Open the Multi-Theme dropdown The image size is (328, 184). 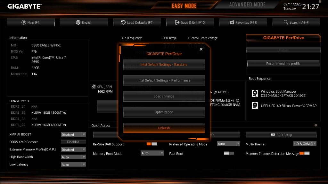[305, 144]
